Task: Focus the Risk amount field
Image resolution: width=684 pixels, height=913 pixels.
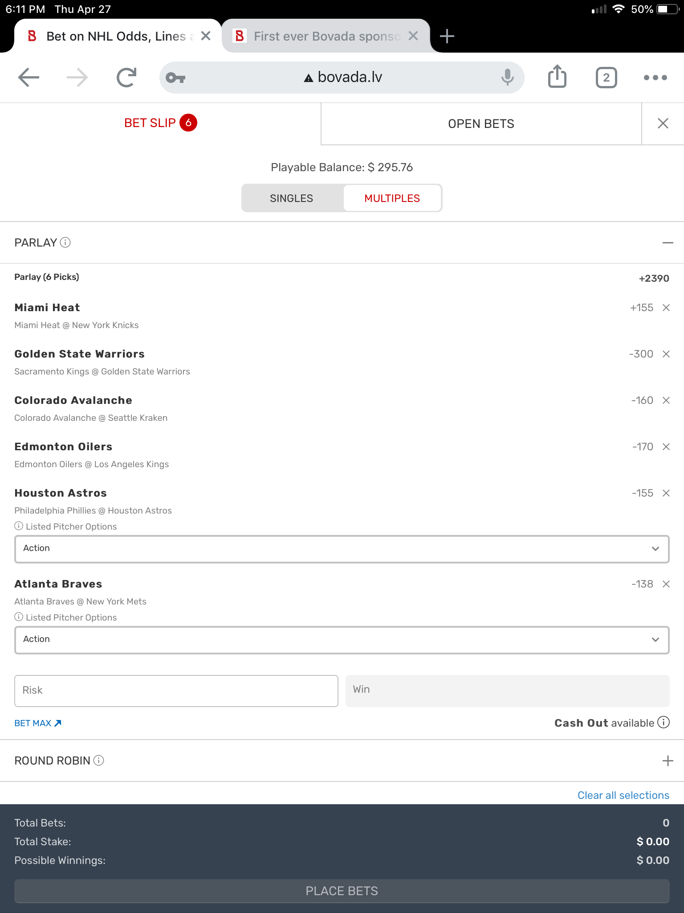Action: coord(176,691)
